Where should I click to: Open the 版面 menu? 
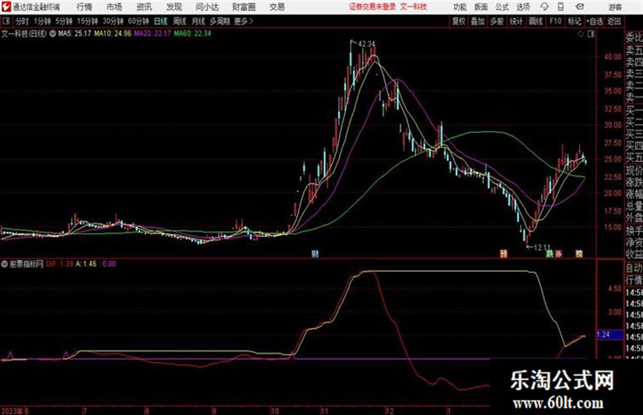(x=481, y=7)
